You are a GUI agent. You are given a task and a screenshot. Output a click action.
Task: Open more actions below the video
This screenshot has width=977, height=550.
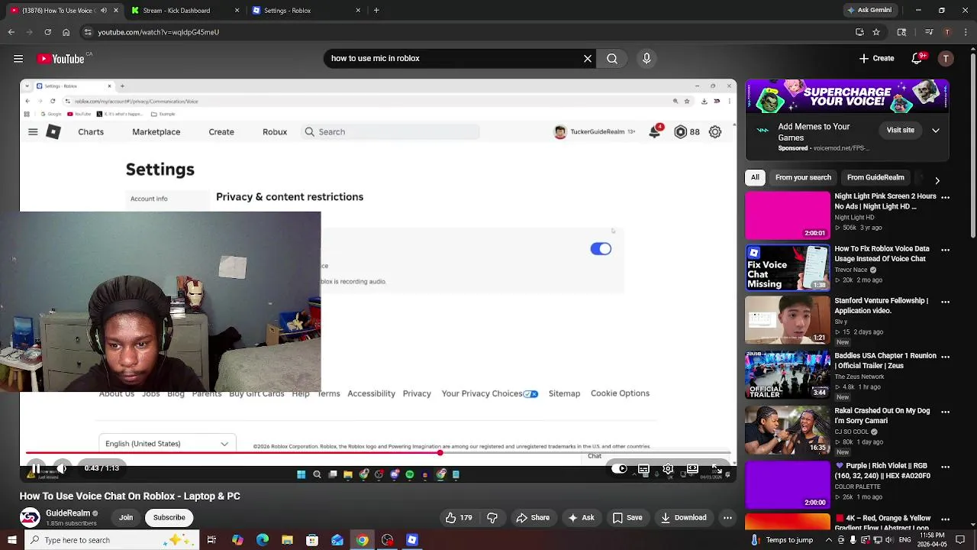click(x=727, y=517)
